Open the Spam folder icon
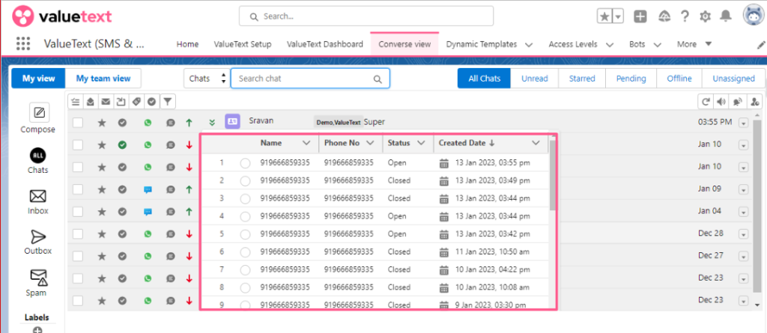This screenshot has width=767, height=333. [x=38, y=278]
